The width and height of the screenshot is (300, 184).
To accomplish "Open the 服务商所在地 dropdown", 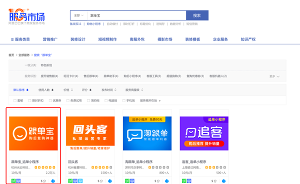I will [x=150, y=100].
